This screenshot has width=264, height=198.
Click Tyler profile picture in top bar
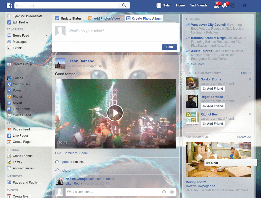159,5
